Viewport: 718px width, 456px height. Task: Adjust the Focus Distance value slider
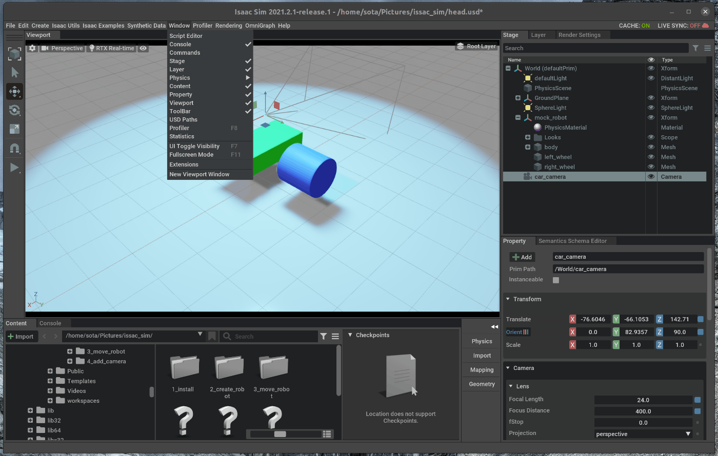pyautogui.click(x=643, y=411)
